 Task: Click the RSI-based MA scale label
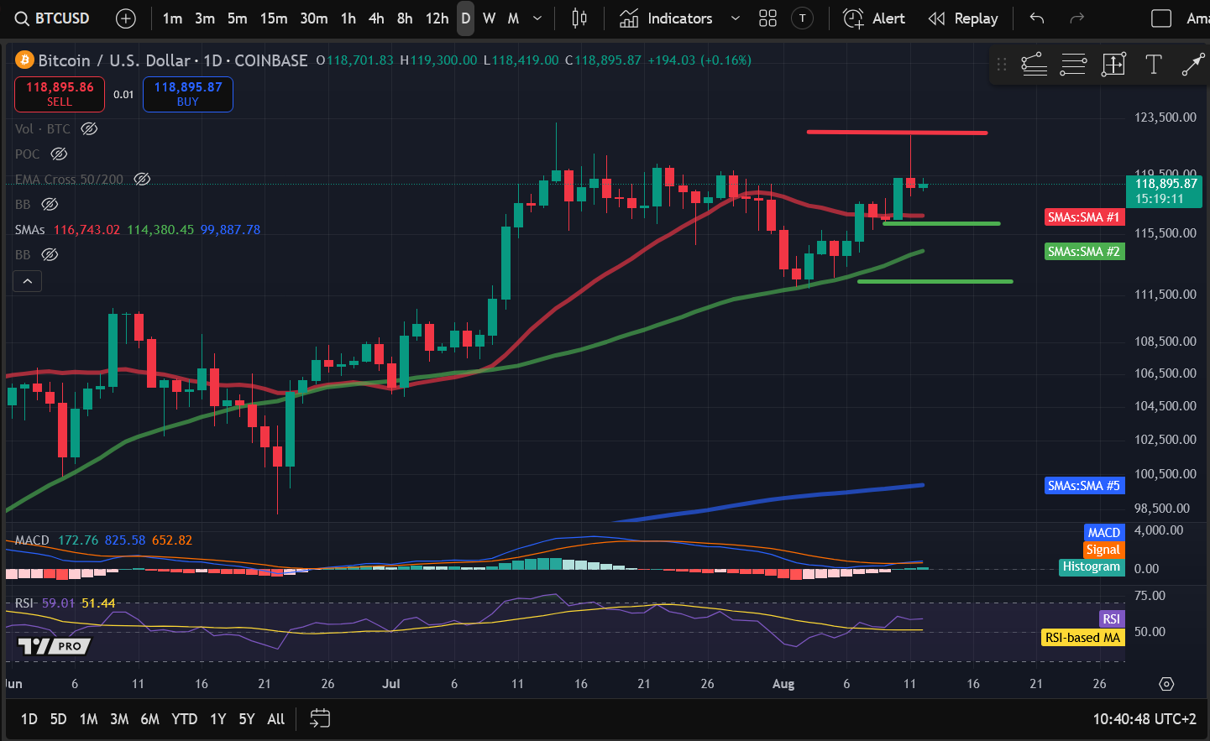tap(1082, 637)
